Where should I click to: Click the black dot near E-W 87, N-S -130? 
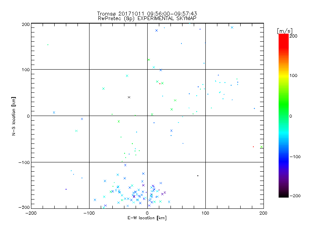[x=198, y=176]
